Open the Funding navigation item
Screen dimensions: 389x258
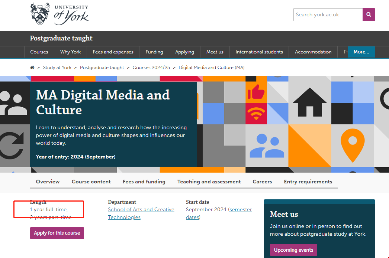point(154,52)
